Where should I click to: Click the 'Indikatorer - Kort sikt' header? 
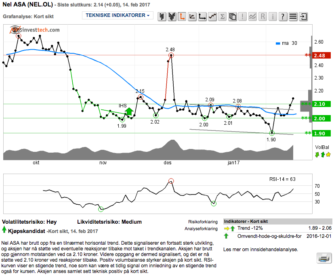pyautogui.click(x=246, y=221)
